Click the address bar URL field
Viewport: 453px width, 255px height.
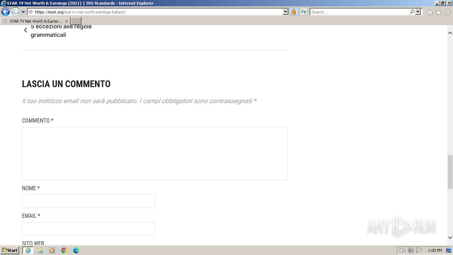coord(155,12)
